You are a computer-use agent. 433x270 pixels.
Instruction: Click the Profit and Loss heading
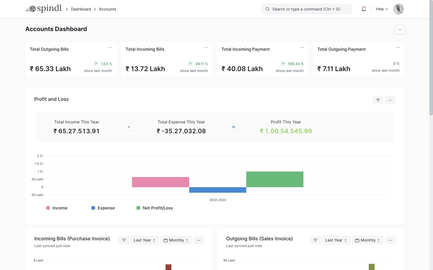tap(51, 99)
